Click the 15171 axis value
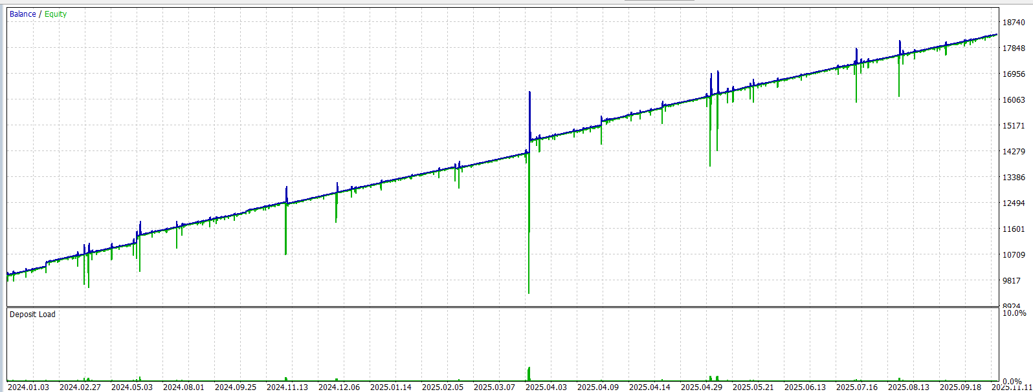The height and width of the screenshot is (392, 1033). 1014,126
